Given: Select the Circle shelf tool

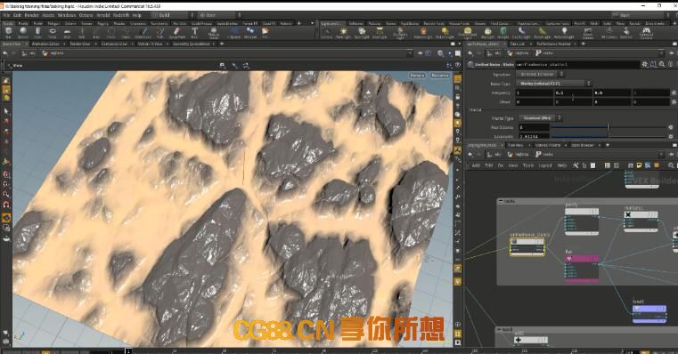Looking at the screenshot, I should click(x=111, y=32).
